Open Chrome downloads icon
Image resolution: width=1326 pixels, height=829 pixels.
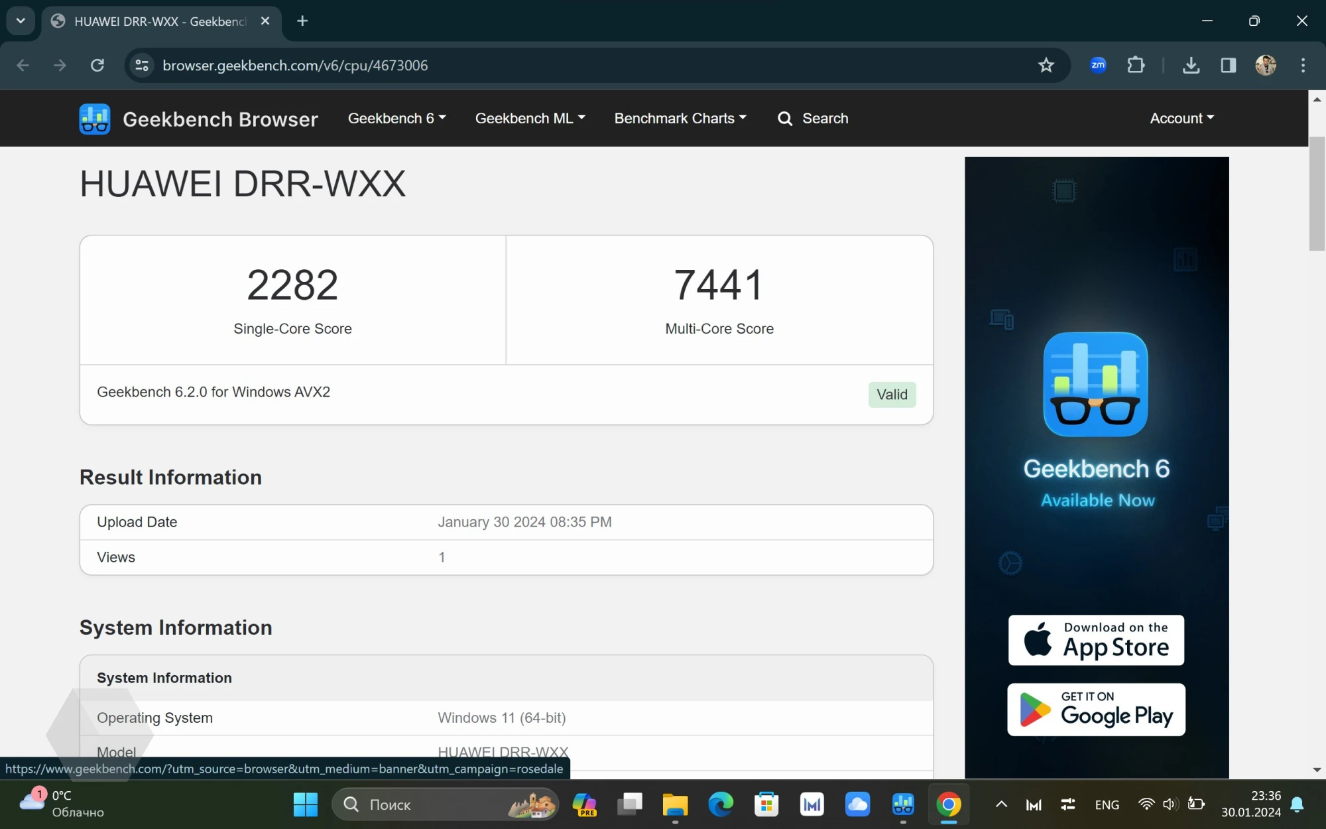1191,65
